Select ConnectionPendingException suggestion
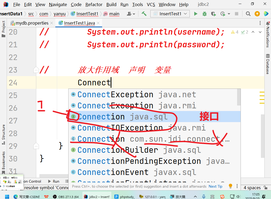 click(x=155, y=161)
